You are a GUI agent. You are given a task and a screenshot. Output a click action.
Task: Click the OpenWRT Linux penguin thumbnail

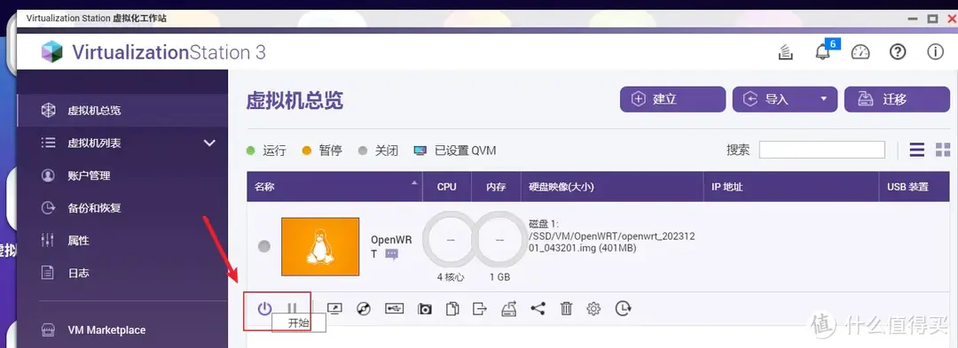coord(320,247)
